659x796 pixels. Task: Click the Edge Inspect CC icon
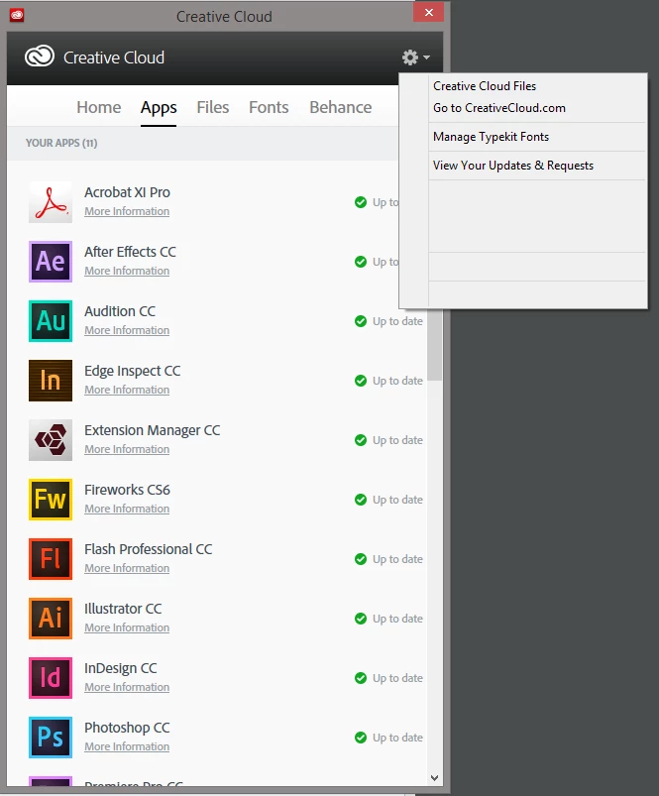[51, 381]
